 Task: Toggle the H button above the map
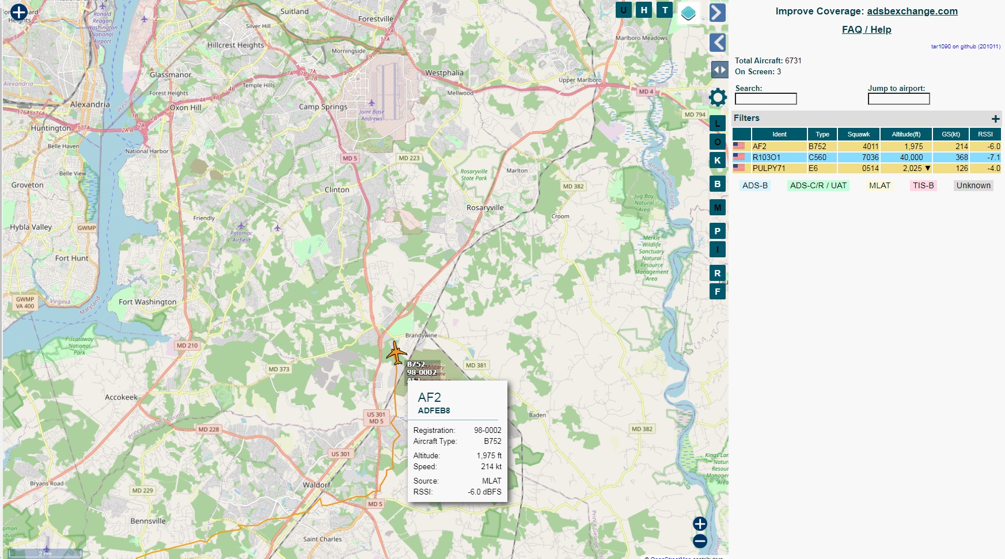644,10
